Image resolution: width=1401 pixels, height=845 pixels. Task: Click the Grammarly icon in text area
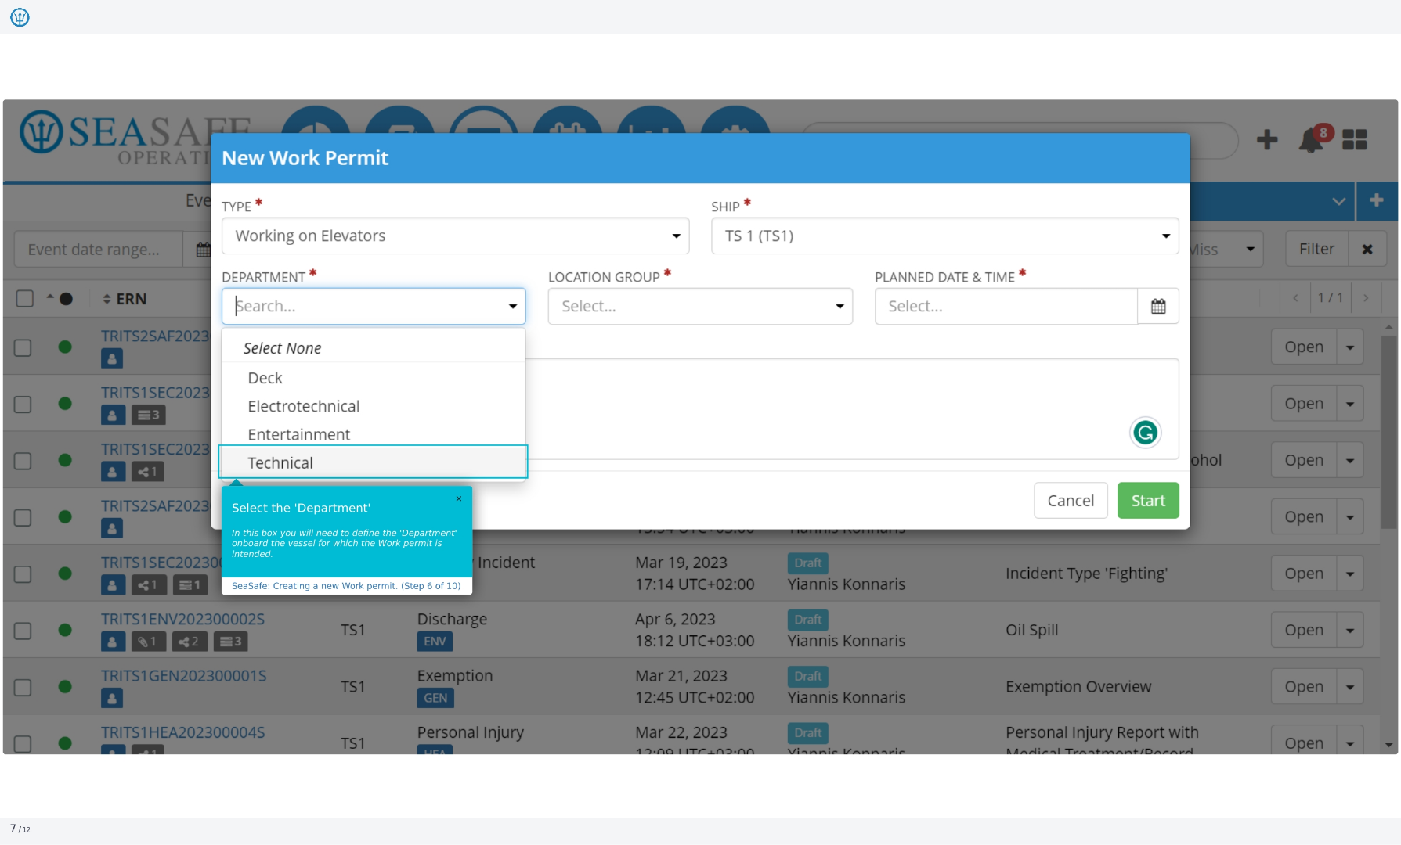coord(1145,432)
